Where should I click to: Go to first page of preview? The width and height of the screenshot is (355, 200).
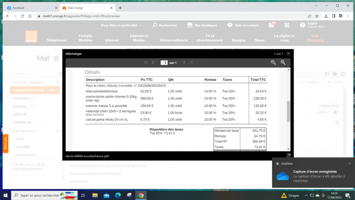(x=146, y=63)
